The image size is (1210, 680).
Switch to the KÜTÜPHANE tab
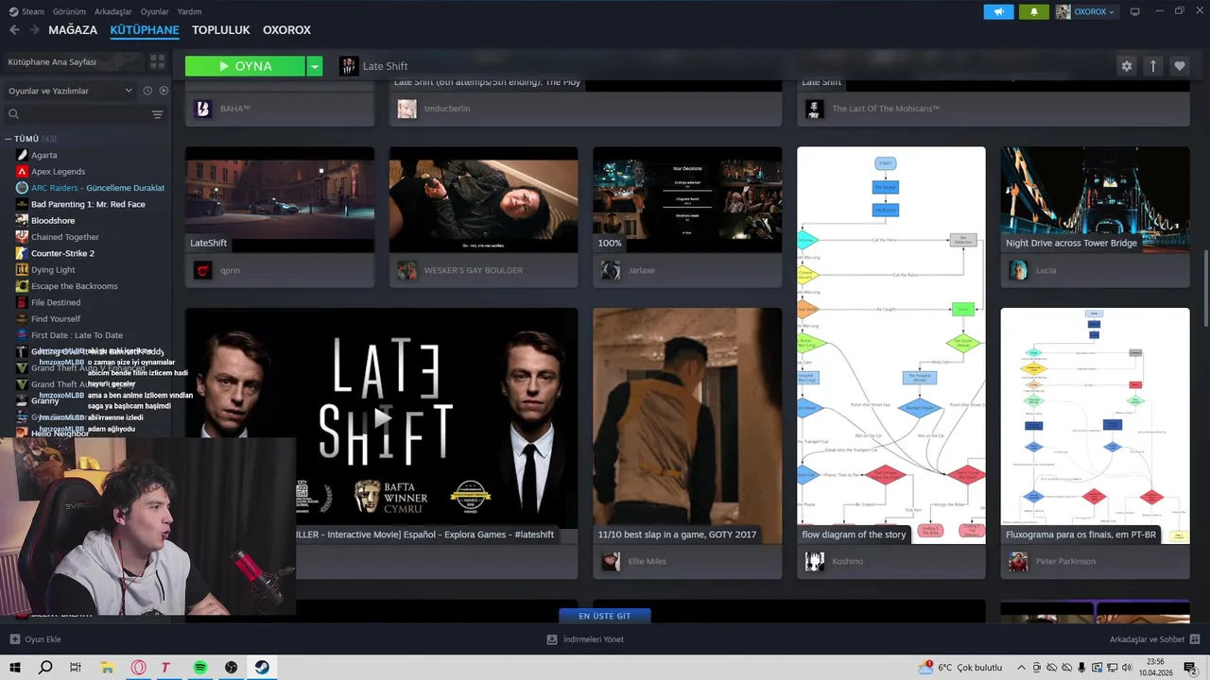click(x=145, y=30)
